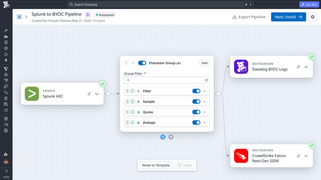The image size is (321, 180).
Task: Disable the Dedupe processor
Action: 196,123
